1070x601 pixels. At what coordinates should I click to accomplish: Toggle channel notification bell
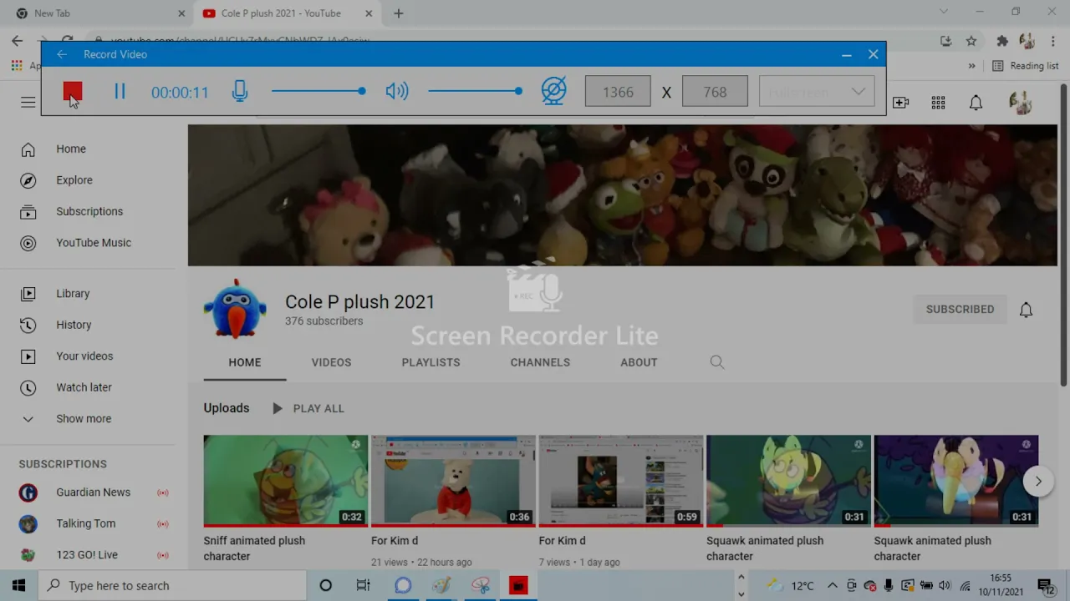tap(1026, 310)
